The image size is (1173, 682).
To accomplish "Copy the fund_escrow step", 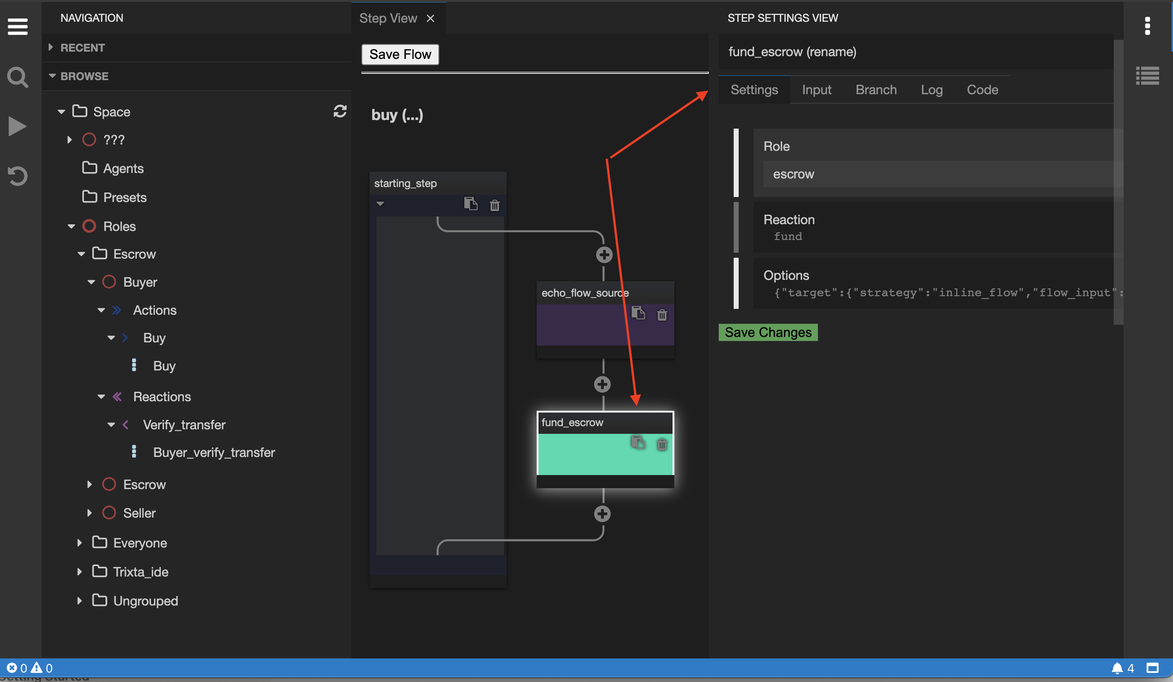I will (x=638, y=442).
